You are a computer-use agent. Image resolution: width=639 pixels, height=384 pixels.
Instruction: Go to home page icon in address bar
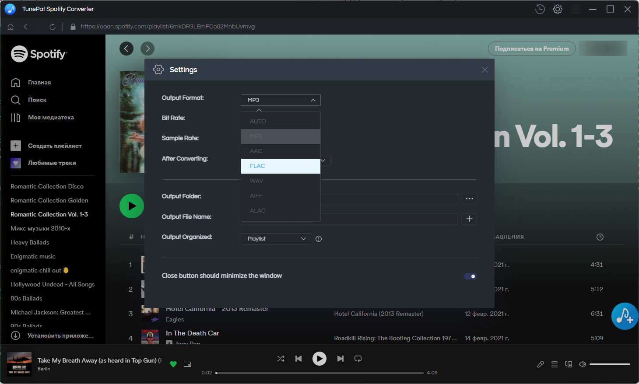point(11,27)
